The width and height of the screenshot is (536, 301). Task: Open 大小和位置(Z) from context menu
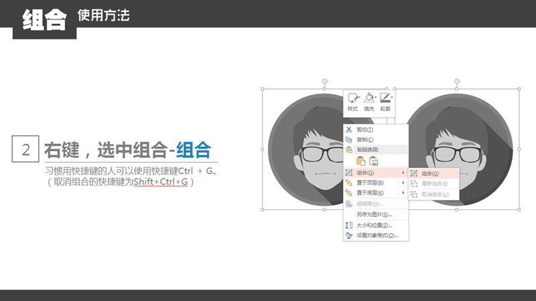(375, 225)
